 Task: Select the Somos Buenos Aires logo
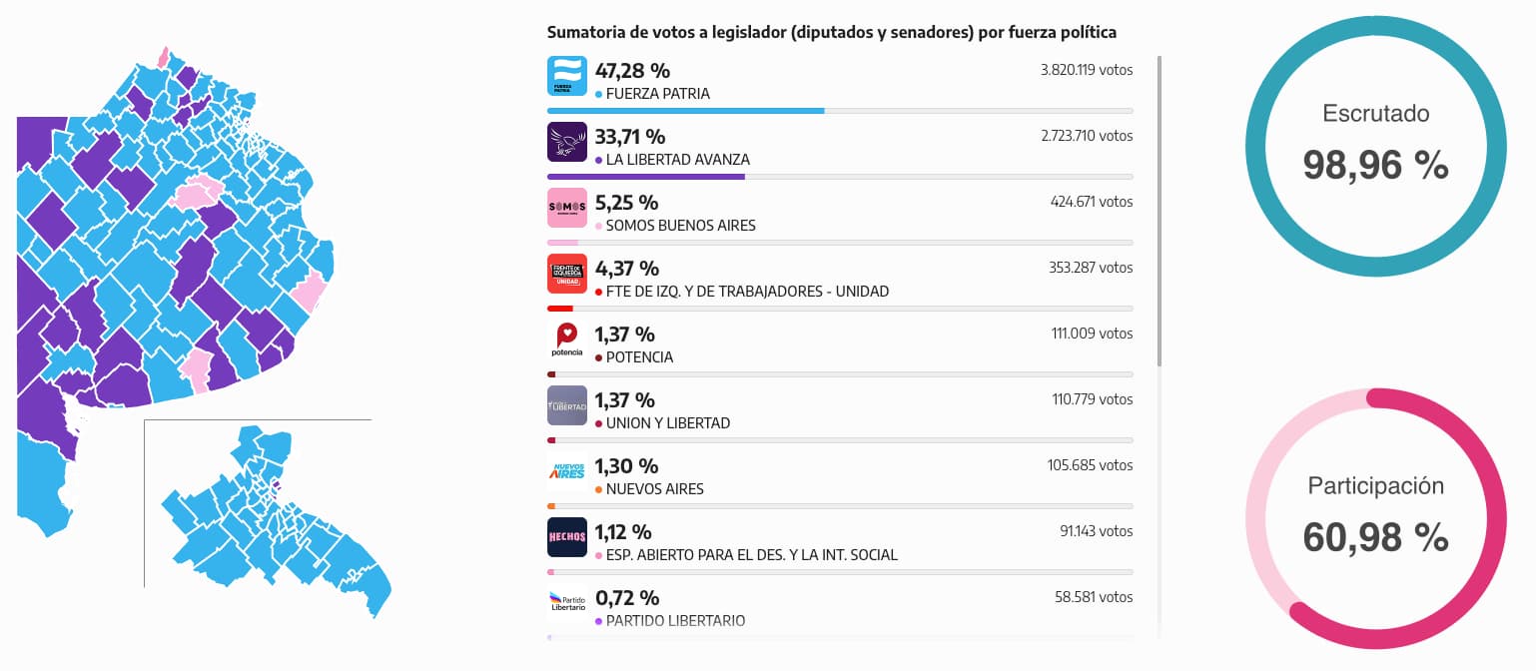(567, 208)
